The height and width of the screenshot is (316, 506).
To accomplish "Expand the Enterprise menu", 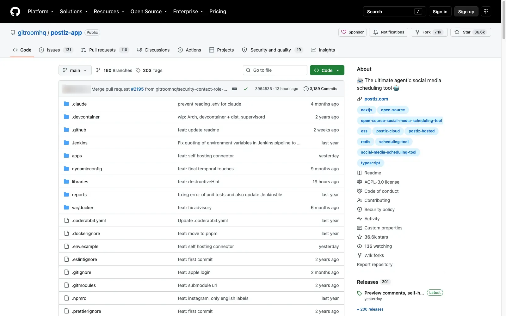I will tap(188, 11).
